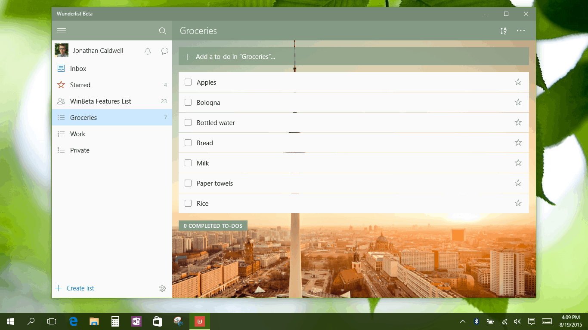This screenshot has height=330, width=588.
Task: Open the WinBeta Features List
Action: click(x=100, y=101)
